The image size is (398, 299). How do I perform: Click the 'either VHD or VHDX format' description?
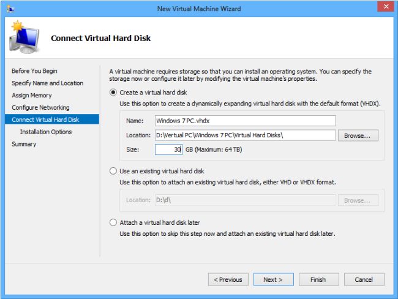point(228,182)
